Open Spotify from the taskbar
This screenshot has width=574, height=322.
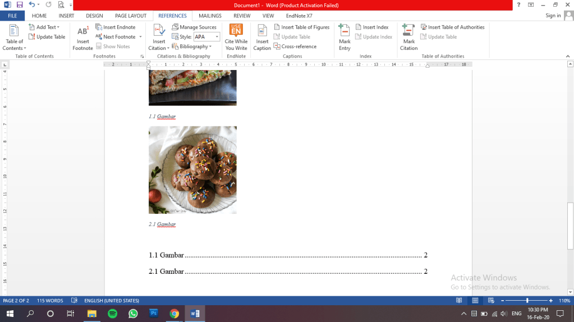(112, 314)
